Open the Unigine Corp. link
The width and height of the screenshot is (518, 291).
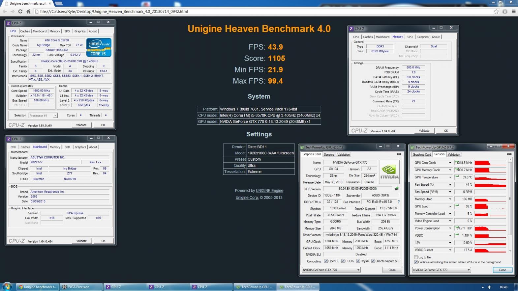tap(247, 198)
